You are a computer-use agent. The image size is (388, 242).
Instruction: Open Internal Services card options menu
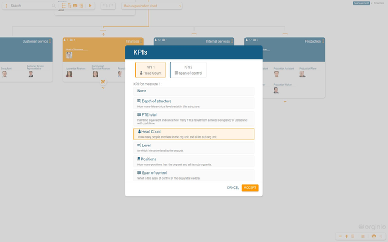coord(232,41)
